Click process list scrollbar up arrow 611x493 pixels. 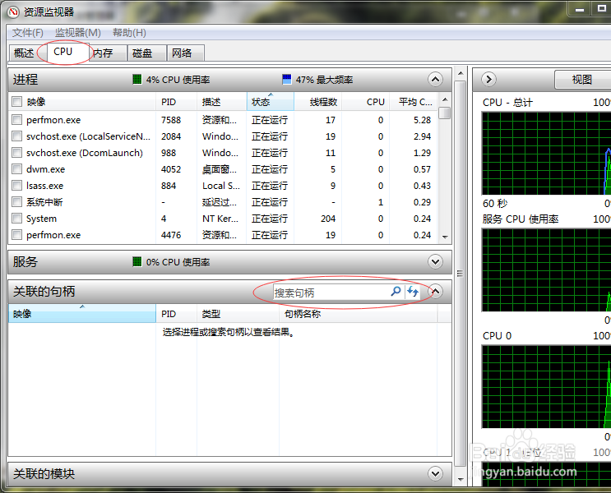click(x=445, y=99)
